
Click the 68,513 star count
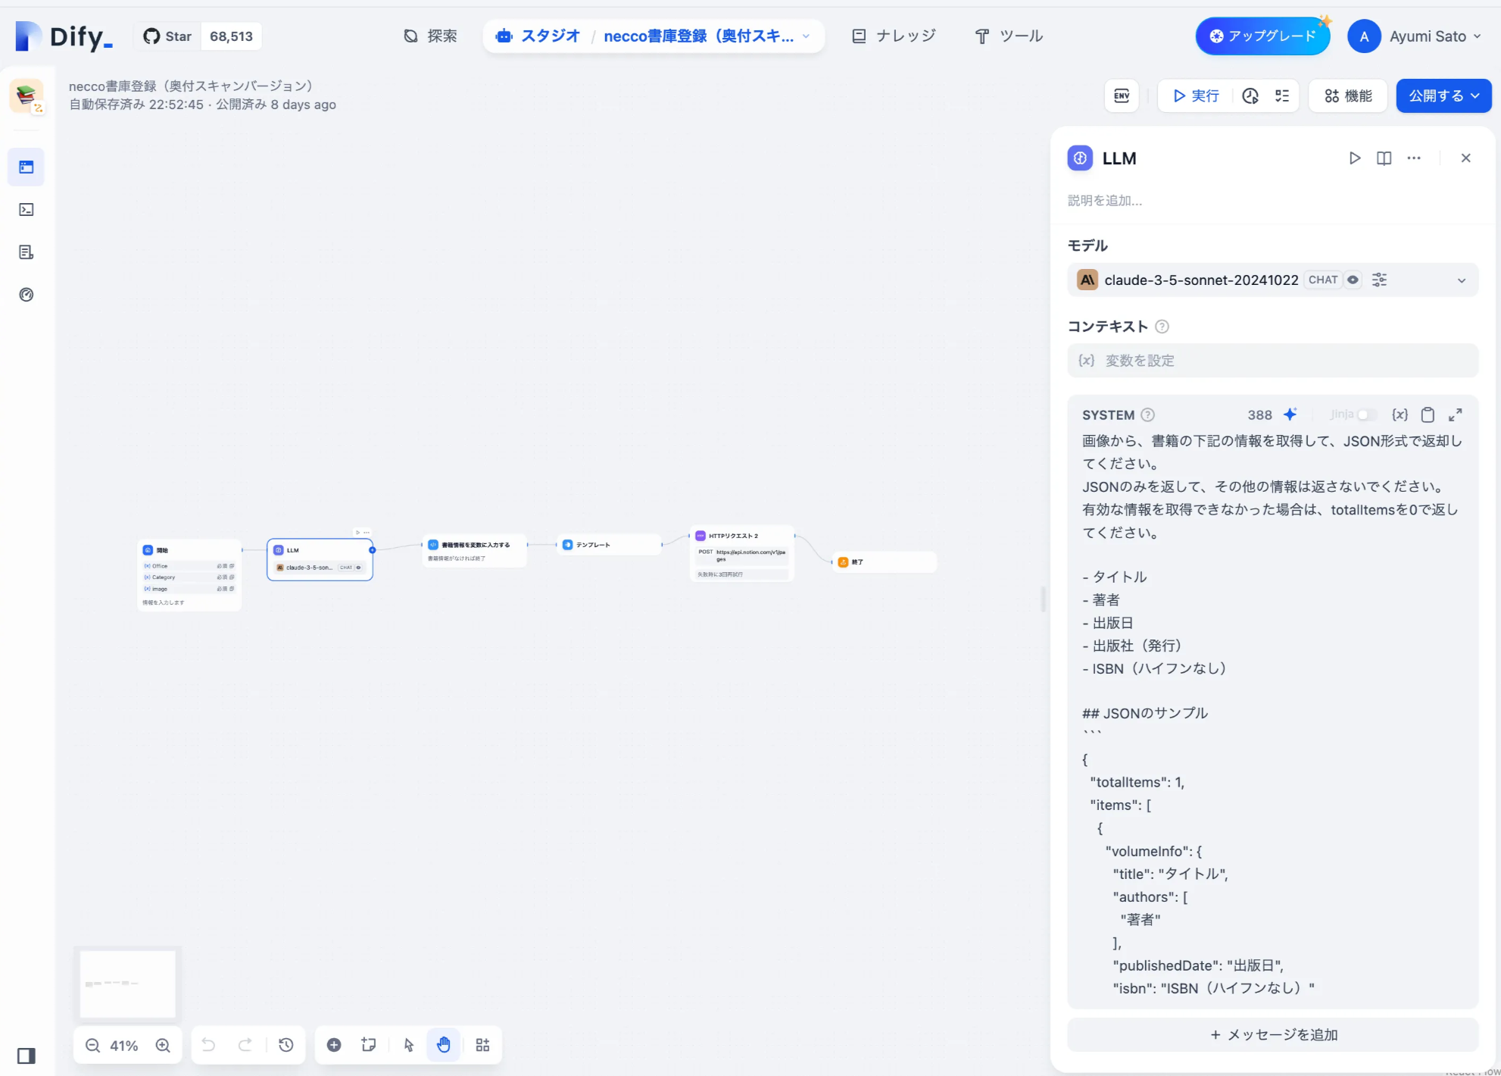(x=231, y=36)
